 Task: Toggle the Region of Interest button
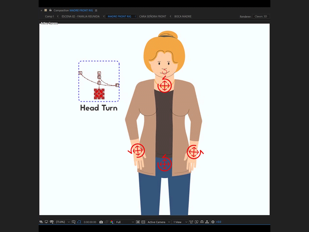tap(138, 222)
